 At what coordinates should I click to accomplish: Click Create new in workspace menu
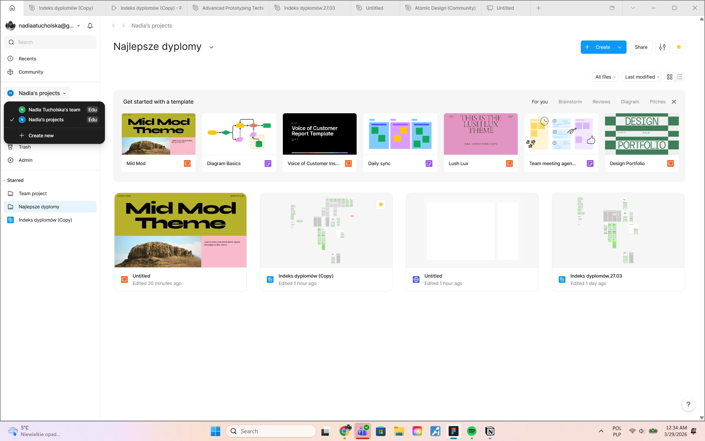[41, 136]
